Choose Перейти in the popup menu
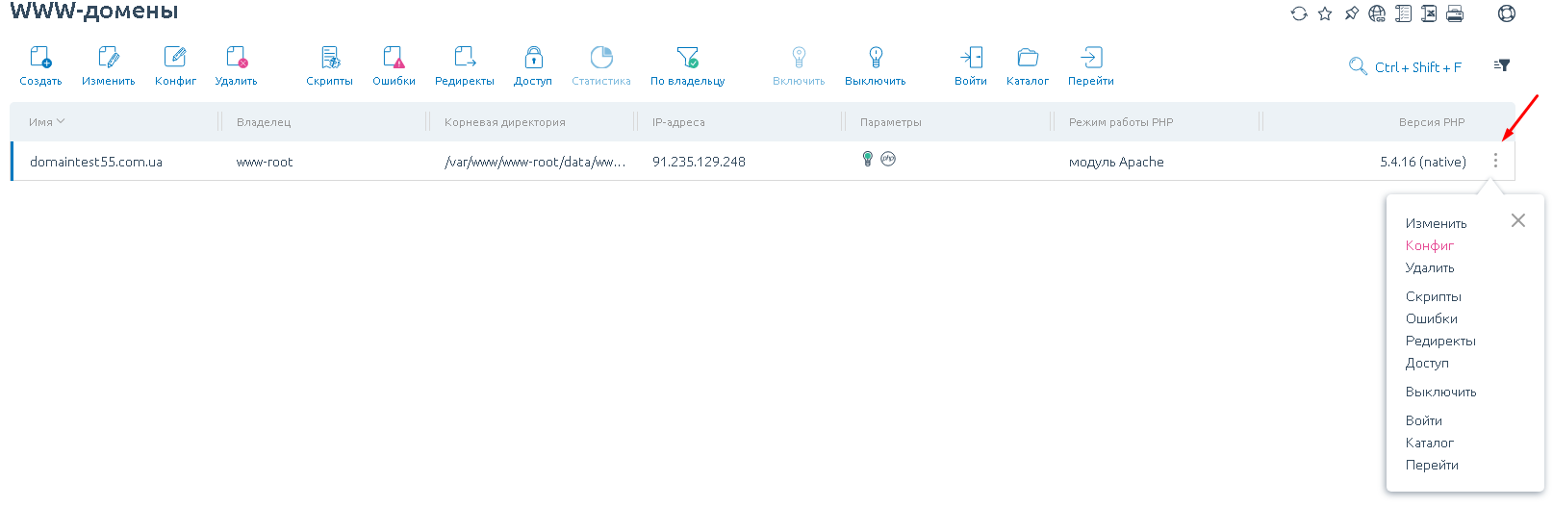Screen dimensions: 1553x507 coord(1432,465)
